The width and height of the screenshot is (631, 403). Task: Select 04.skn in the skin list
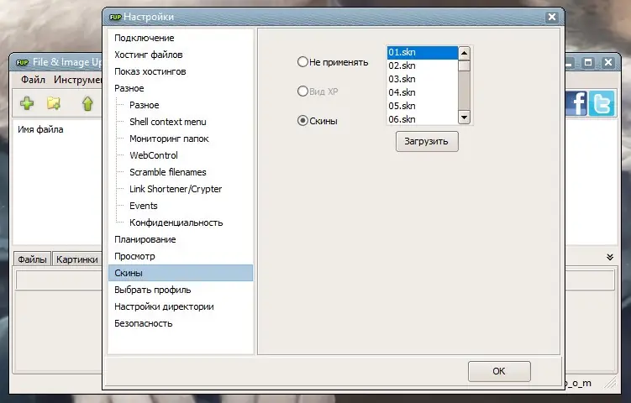point(423,92)
